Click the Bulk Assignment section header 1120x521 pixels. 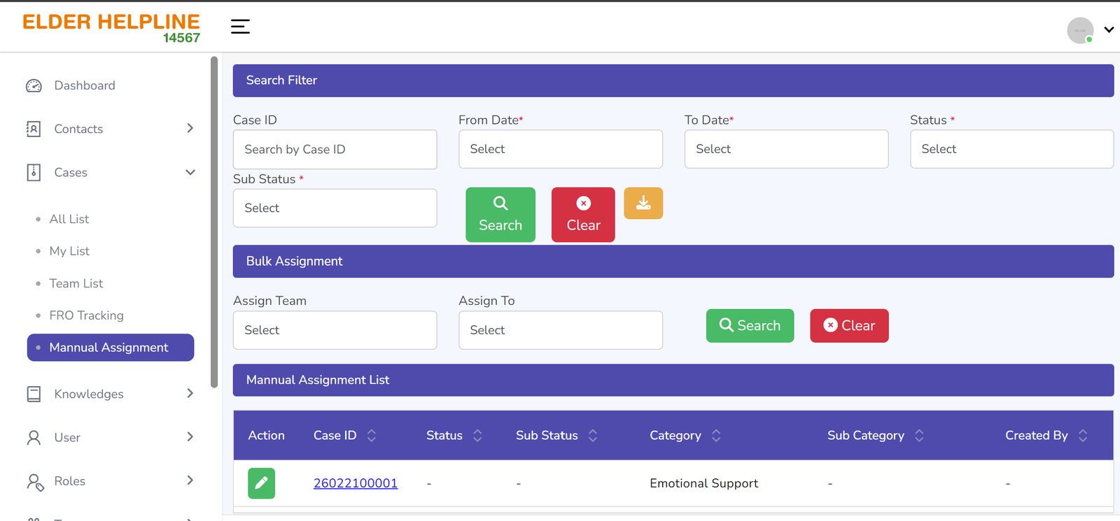[673, 262]
